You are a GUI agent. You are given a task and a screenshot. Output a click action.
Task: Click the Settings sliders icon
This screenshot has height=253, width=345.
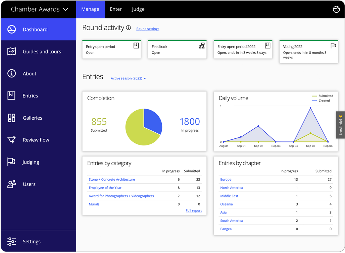(11, 241)
